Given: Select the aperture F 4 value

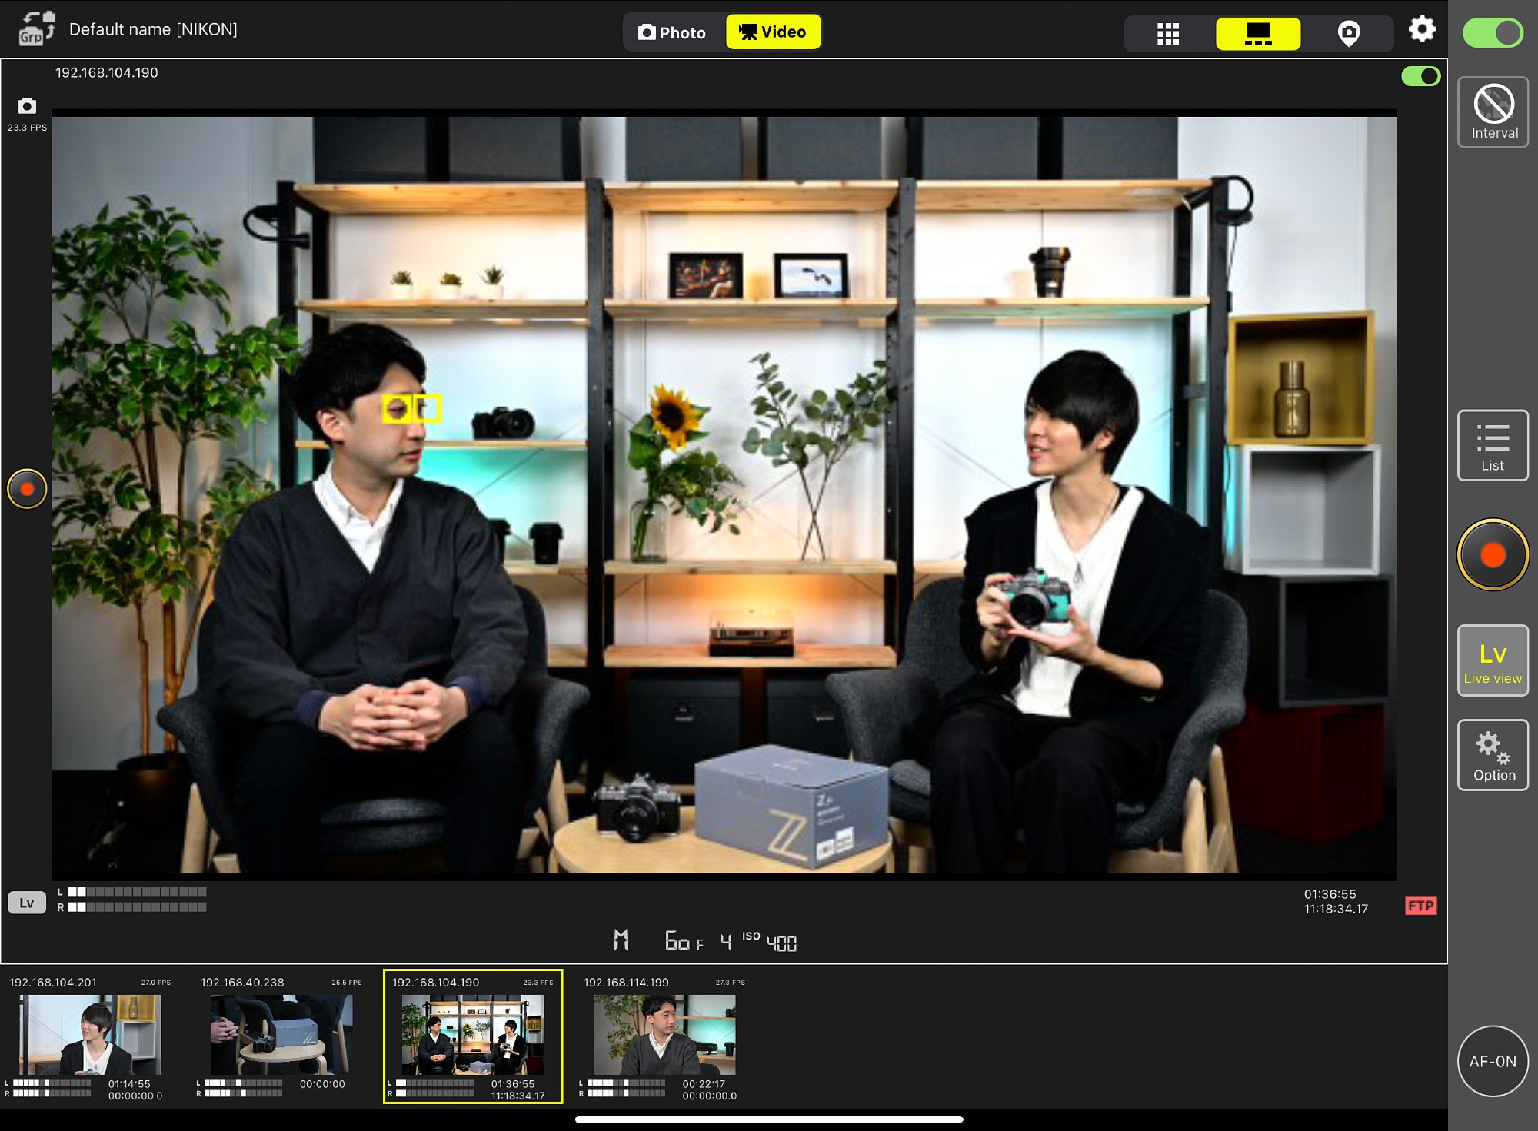Looking at the screenshot, I should [714, 942].
